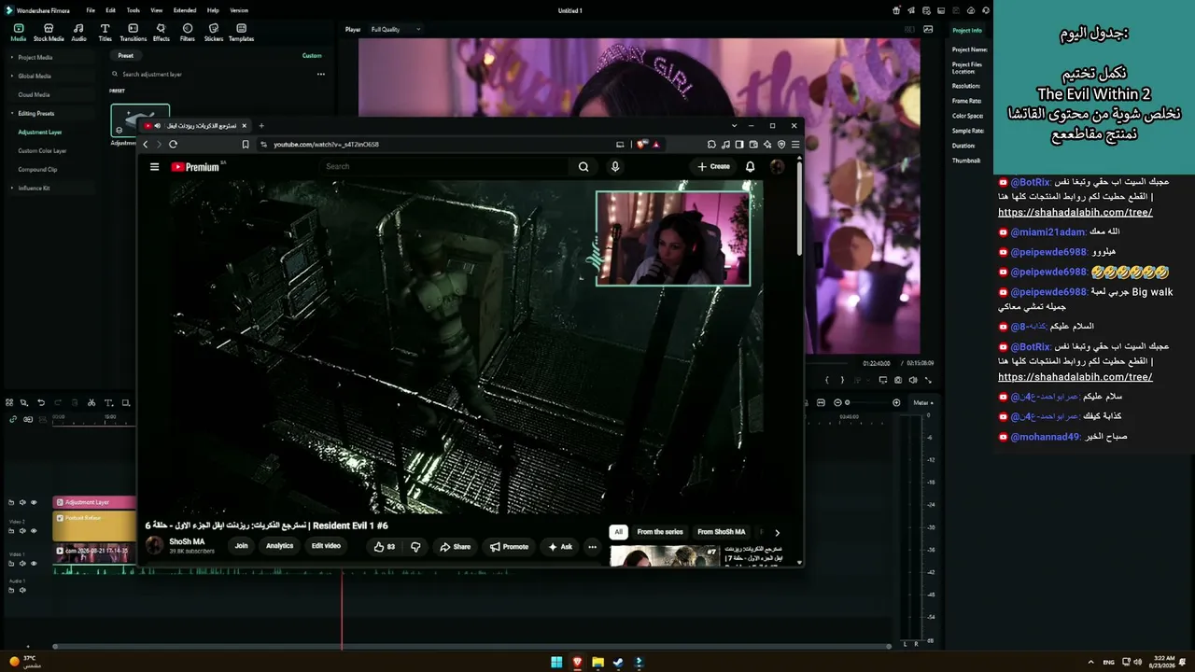Mute the Video 2 track
Viewport: 1195px width, 672px height.
[x=23, y=531]
